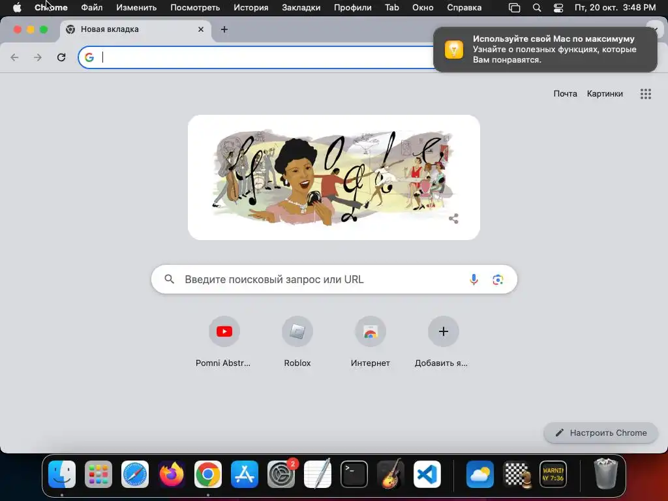Open Control Center in the menu bar
This screenshot has width=668, height=501.
[x=558, y=8]
